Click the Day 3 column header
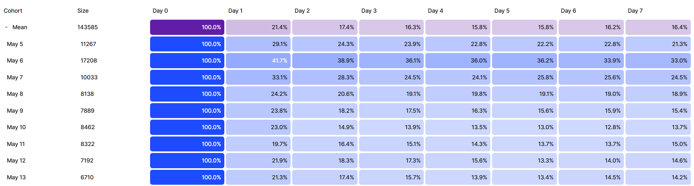The width and height of the screenshot is (694, 186). pyautogui.click(x=369, y=11)
